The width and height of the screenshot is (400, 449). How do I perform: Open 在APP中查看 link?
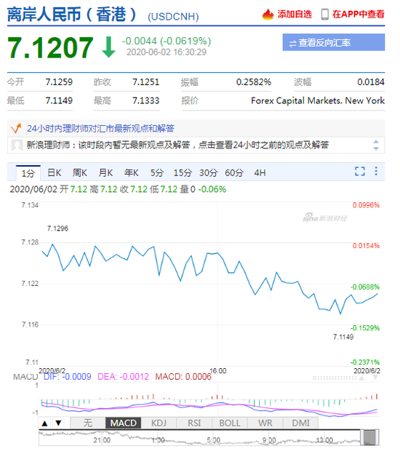coord(359,15)
